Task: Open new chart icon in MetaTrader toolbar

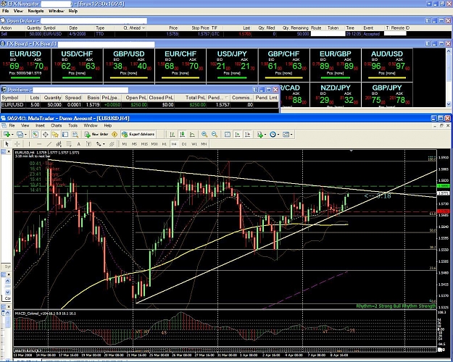Action: click(x=7, y=134)
